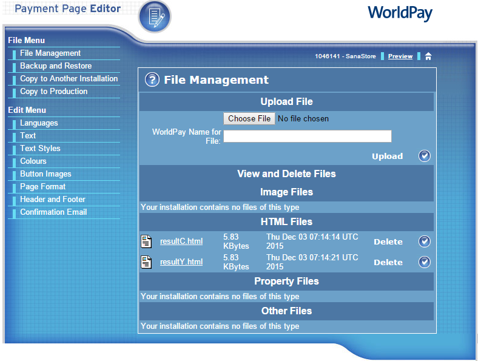Screen dimensions: 478x361
Task: Click the 'HTML Files' section header
Action: [286, 221]
